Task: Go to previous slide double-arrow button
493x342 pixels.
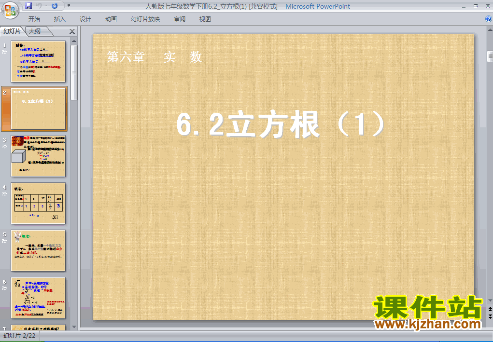Action: [490, 310]
